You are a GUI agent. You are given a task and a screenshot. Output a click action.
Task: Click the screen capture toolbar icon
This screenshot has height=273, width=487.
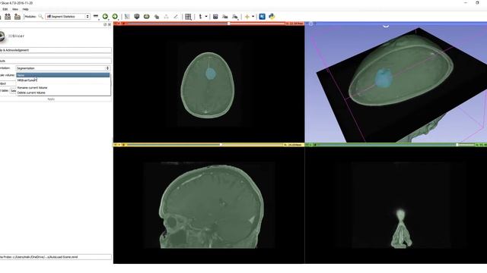pos(215,17)
